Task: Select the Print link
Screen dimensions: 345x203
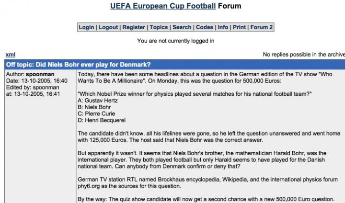Action: (241, 27)
